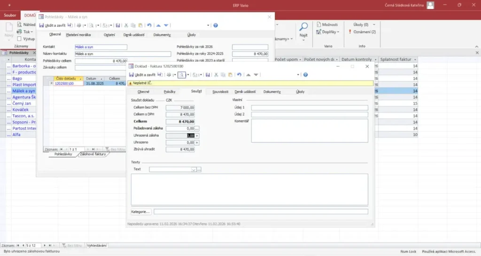Click the Kategorie... button
Image resolution: width=481 pixels, height=256 pixels.
point(140,212)
